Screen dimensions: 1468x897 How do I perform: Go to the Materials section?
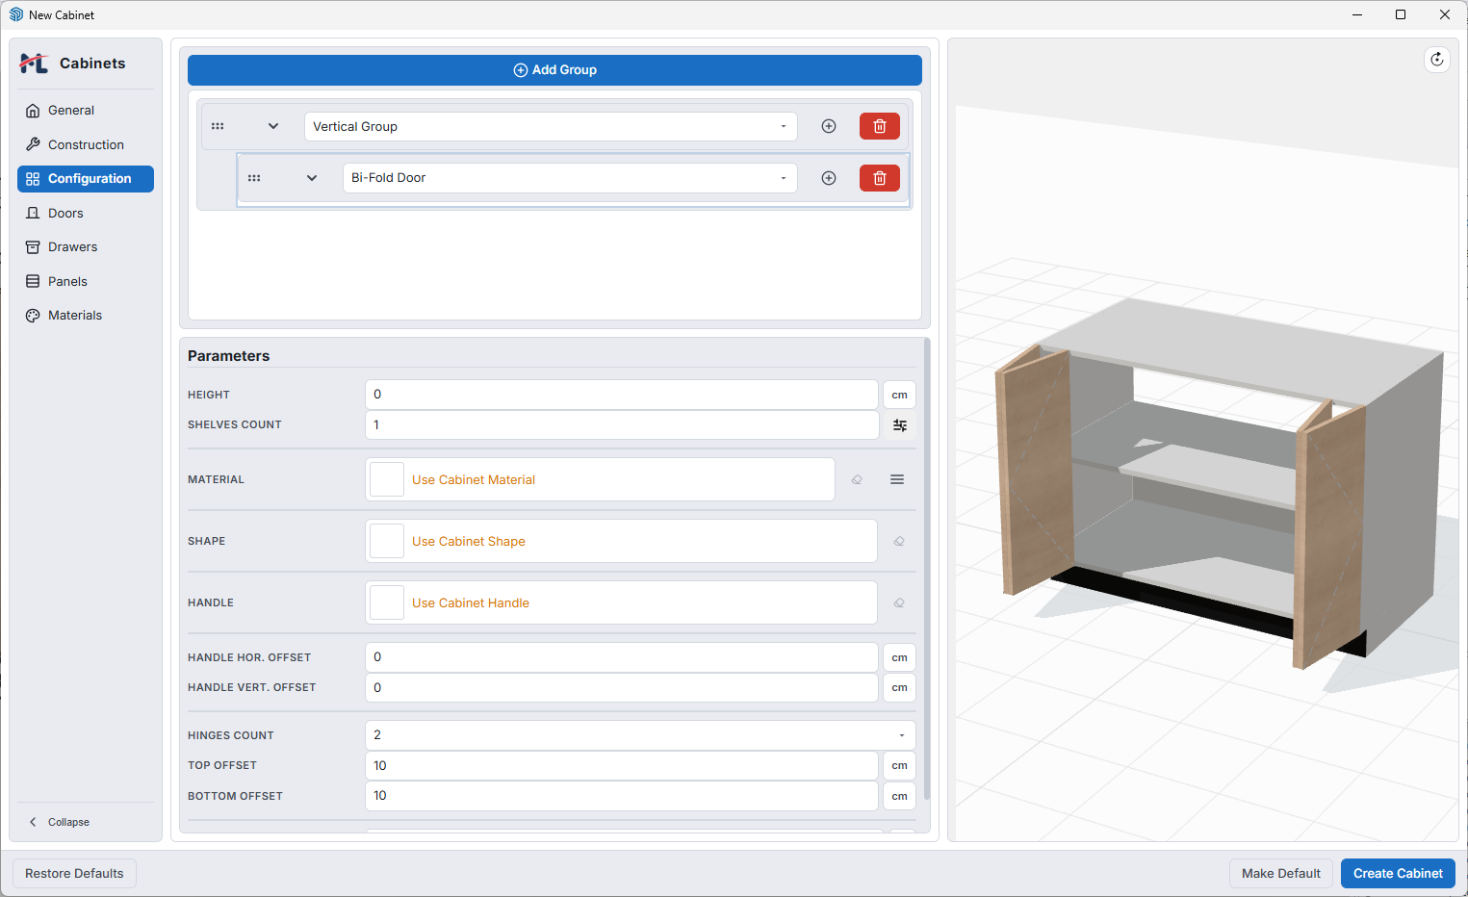coord(86,316)
